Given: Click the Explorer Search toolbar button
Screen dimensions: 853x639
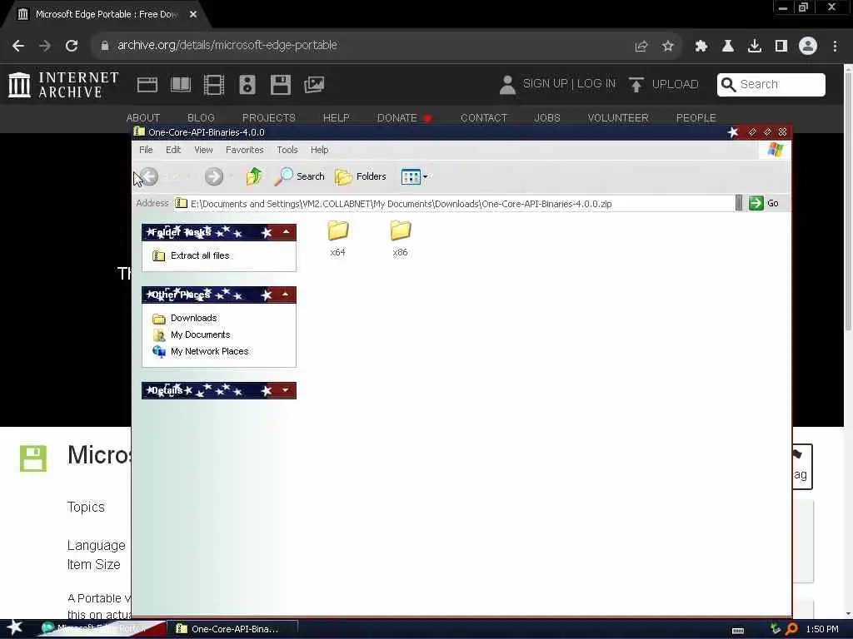Looking at the screenshot, I should coord(299,176).
